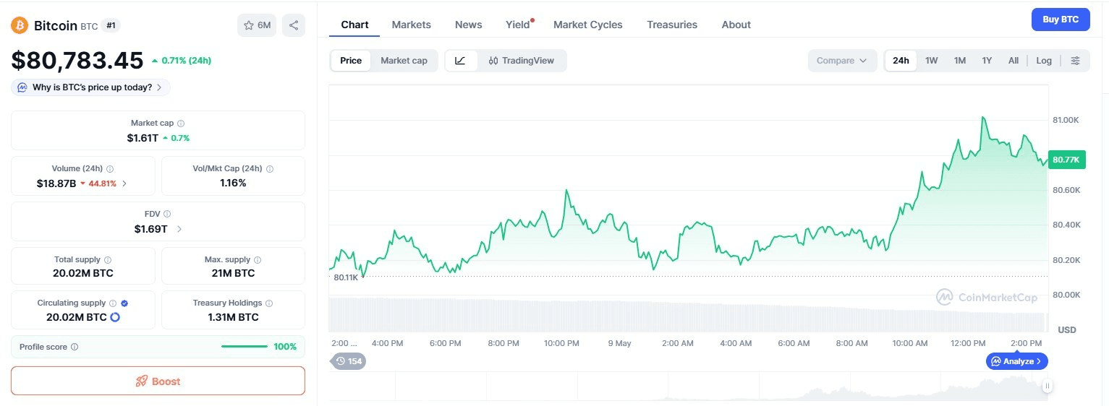Screen dimensions: 1109x406
Task: Click the Volume (24h) info icon
Action: pyautogui.click(x=110, y=168)
